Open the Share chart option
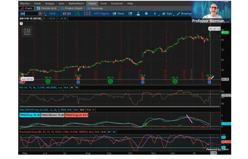This screenshot has width=248, height=159. (x=118, y=13)
